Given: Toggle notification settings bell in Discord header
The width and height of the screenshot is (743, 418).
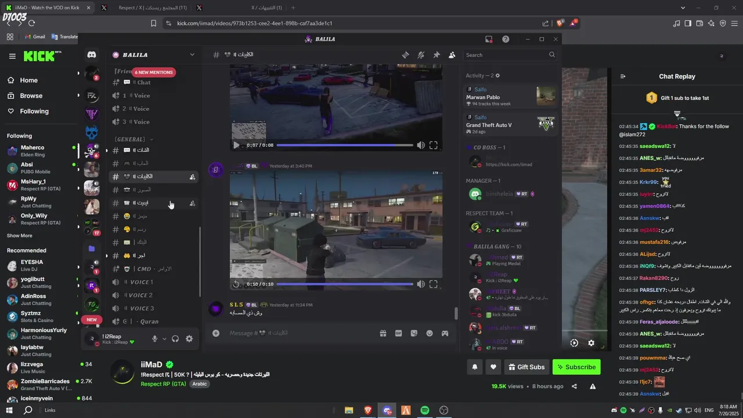Looking at the screenshot, I should pyautogui.click(x=421, y=55).
